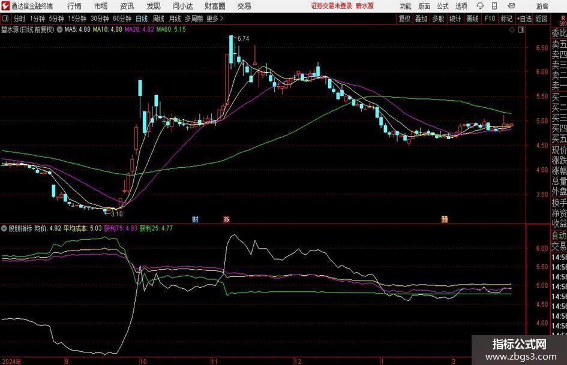This screenshot has width=567, height=365.
Task: Click the 财 marker on timeline
Action: click(x=195, y=219)
